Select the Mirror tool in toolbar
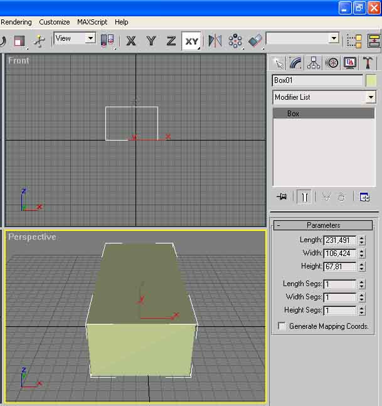The image size is (382, 406). tap(215, 41)
